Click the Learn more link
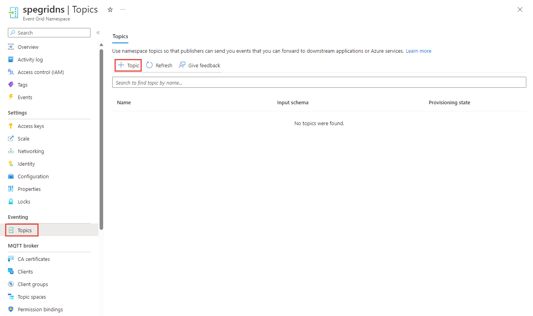The image size is (533, 316). click(x=418, y=51)
